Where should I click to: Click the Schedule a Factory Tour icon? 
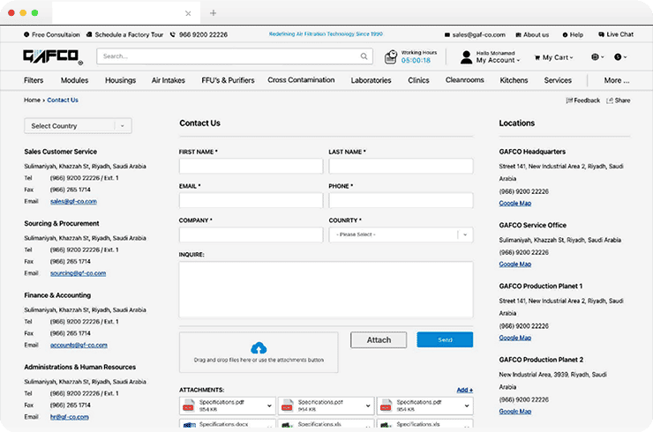pyautogui.click(x=89, y=34)
